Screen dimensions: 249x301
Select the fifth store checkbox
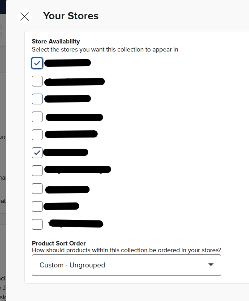tap(37, 135)
